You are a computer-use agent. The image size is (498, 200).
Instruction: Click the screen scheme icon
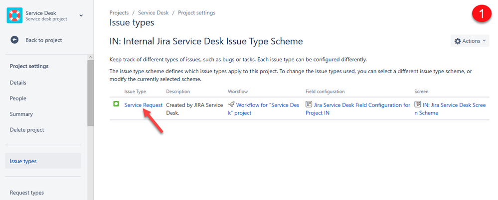418,104
